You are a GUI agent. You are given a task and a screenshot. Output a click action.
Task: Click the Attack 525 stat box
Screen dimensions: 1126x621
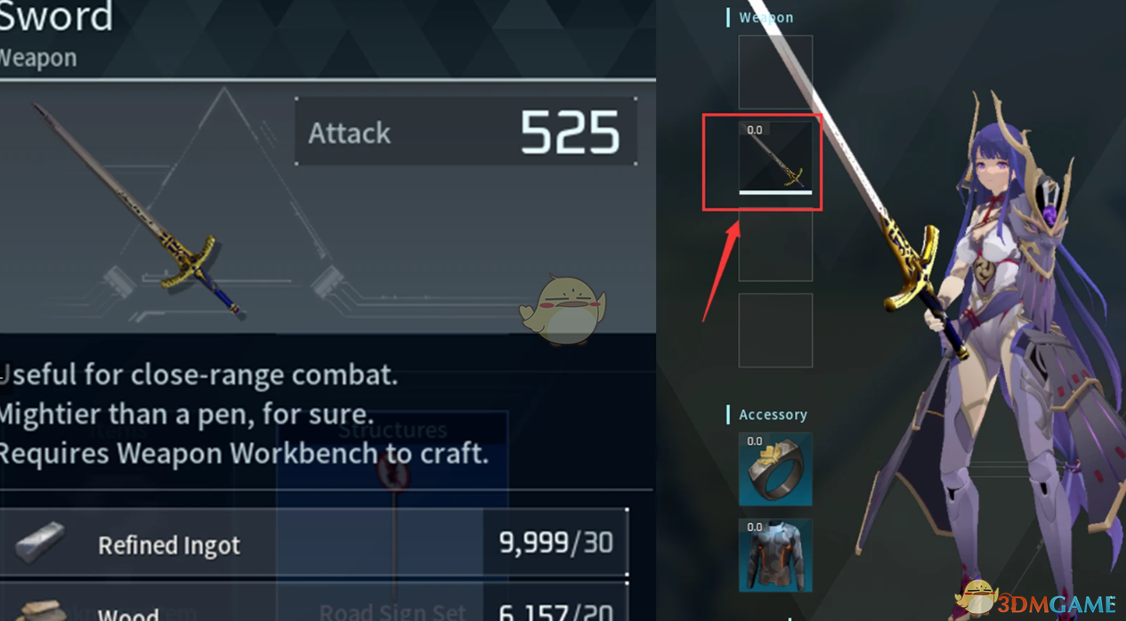(x=466, y=132)
